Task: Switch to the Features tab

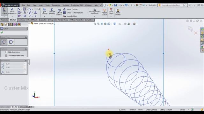Action: pyautogui.click(x=4, y=20)
